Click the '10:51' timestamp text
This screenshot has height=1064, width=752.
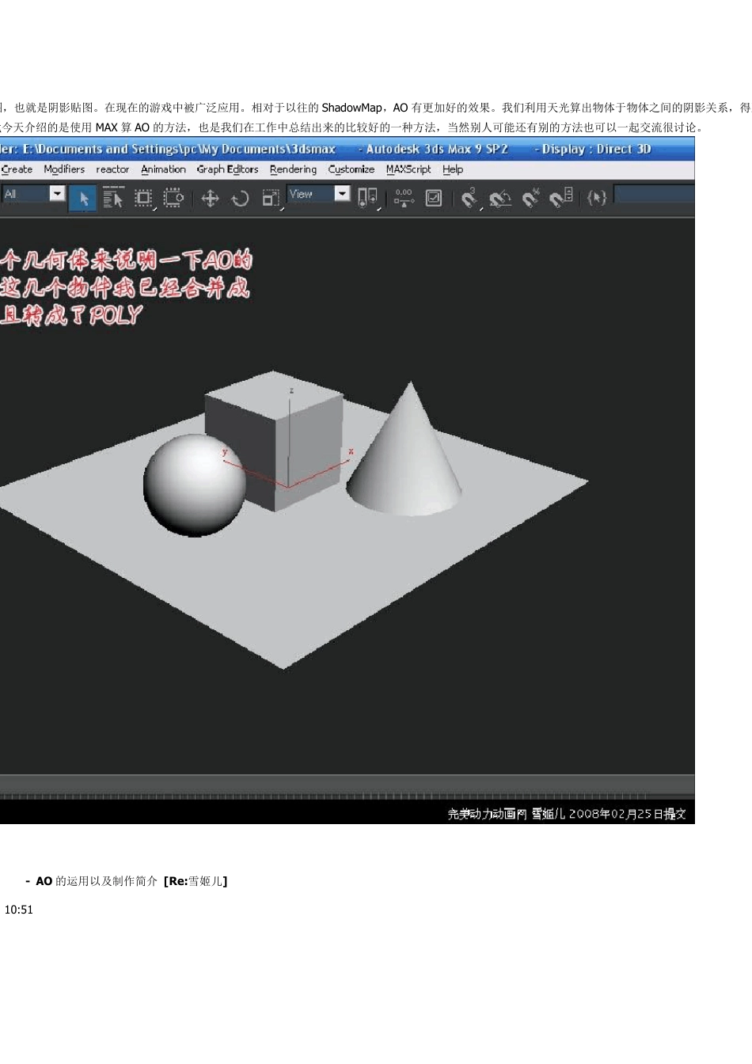(19, 910)
